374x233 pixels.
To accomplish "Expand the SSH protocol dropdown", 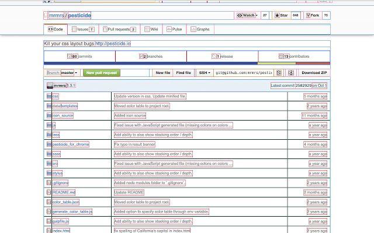I will tap(204, 73).
